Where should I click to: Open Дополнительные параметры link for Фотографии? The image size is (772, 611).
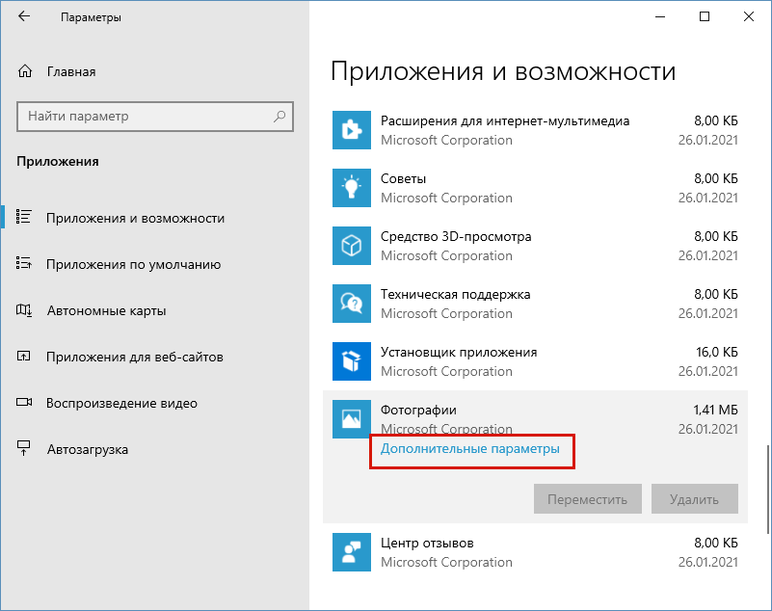[x=469, y=448]
